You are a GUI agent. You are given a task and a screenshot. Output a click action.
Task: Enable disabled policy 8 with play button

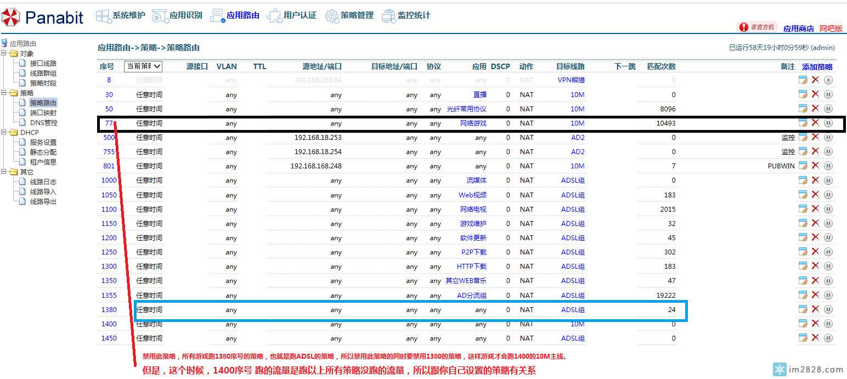click(x=828, y=80)
